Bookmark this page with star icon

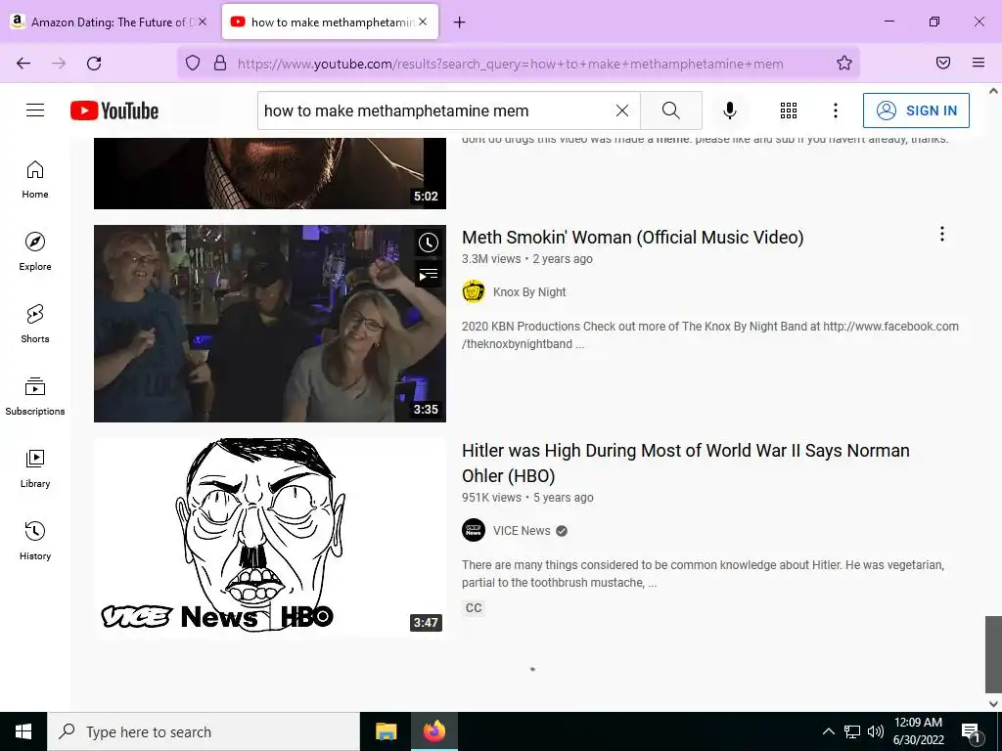click(x=844, y=63)
